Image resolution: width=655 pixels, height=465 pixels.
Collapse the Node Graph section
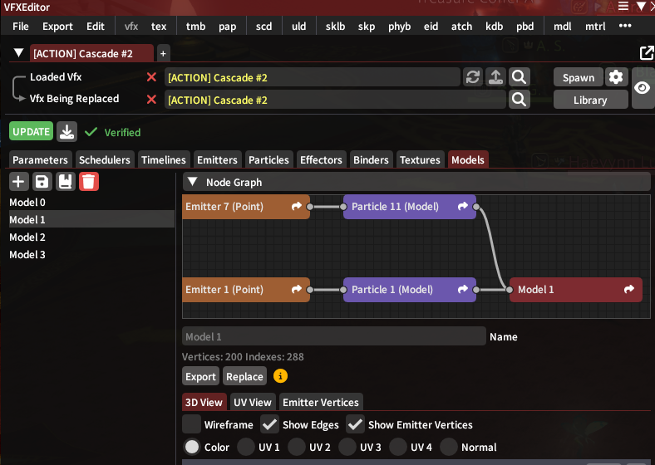coord(193,182)
